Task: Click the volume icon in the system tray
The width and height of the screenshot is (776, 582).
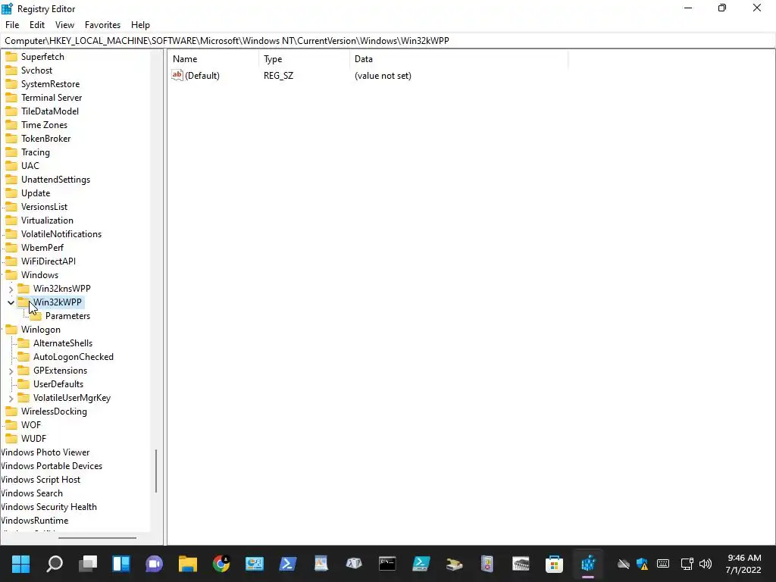Action: point(706,564)
